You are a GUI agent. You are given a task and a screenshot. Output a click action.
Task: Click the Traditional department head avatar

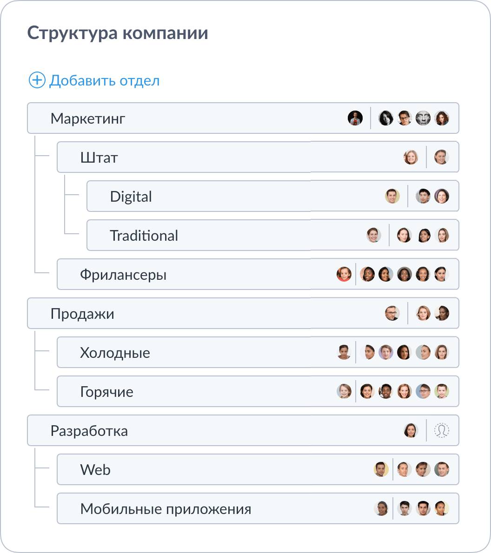pos(374,235)
